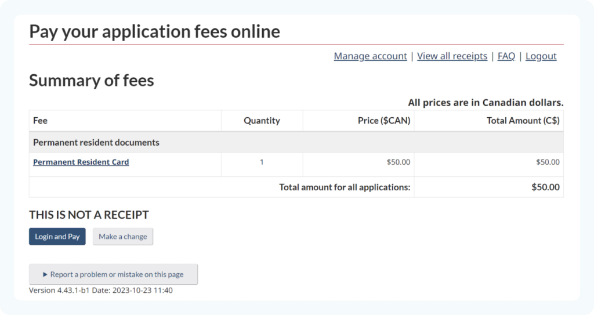
Task: Select the Quantity column header
Action: click(262, 121)
